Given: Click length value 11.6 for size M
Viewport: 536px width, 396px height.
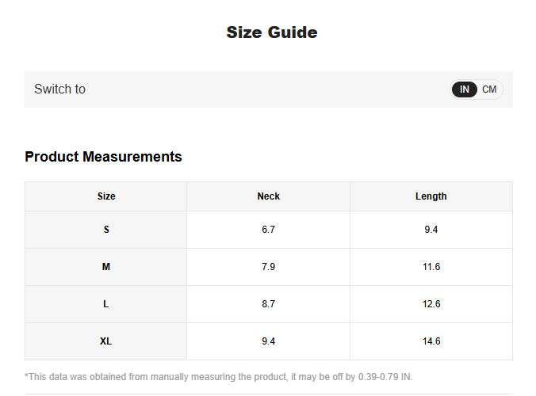Looking at the screenshot, I should [x=431, y=267].
